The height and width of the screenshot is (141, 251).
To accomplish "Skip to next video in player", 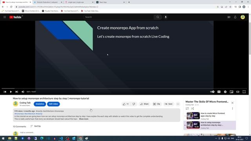I will click(16, 92).
